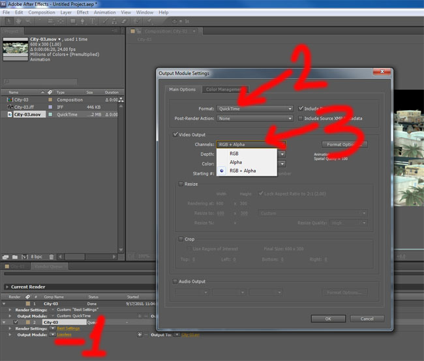Click the label tag icon in Render Queue header

(x=27, y=296)
